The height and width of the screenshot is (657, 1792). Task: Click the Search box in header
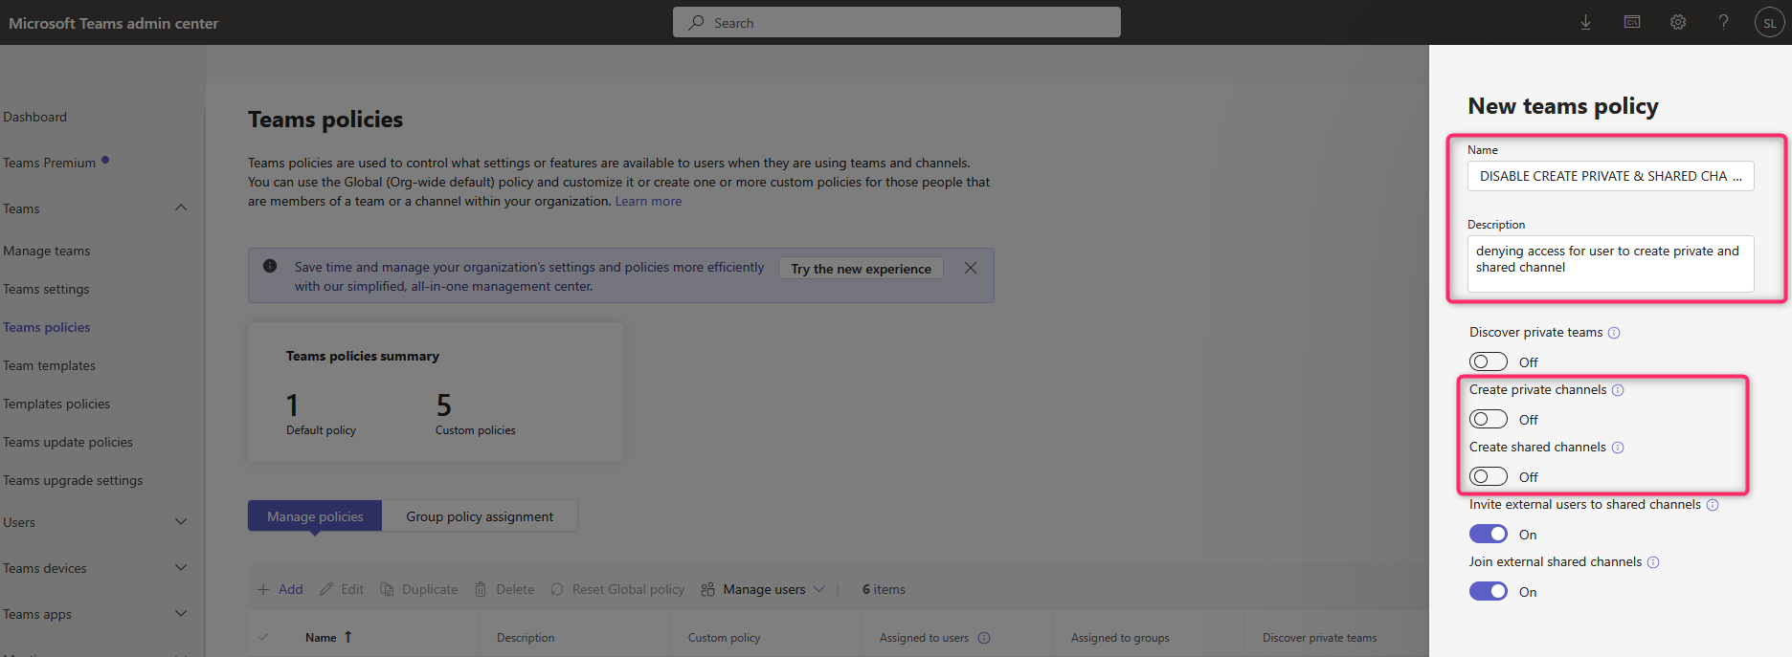tap(897, 22)
